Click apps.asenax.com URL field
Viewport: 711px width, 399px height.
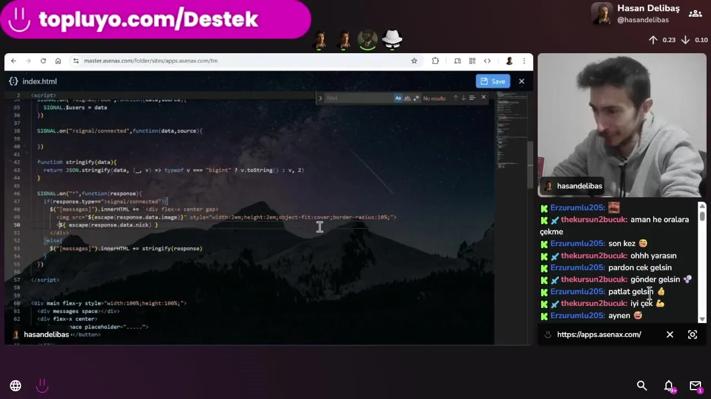pos(599,335)
